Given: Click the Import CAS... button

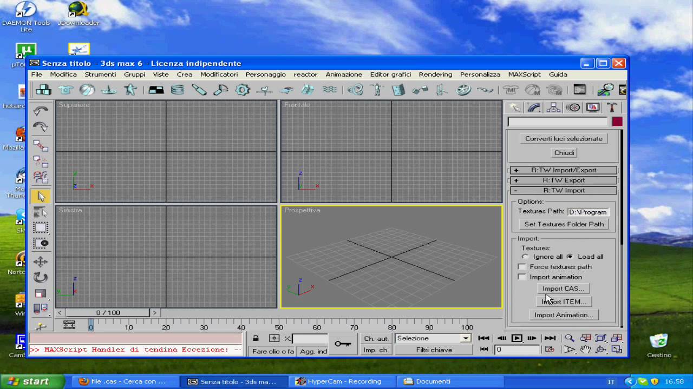Looking at the screenshot, I should pos(564,289).
